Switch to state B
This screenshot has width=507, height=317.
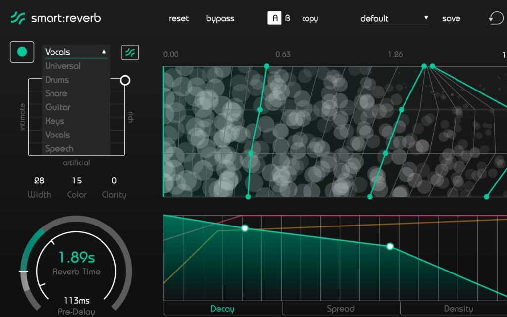(288, 19)
